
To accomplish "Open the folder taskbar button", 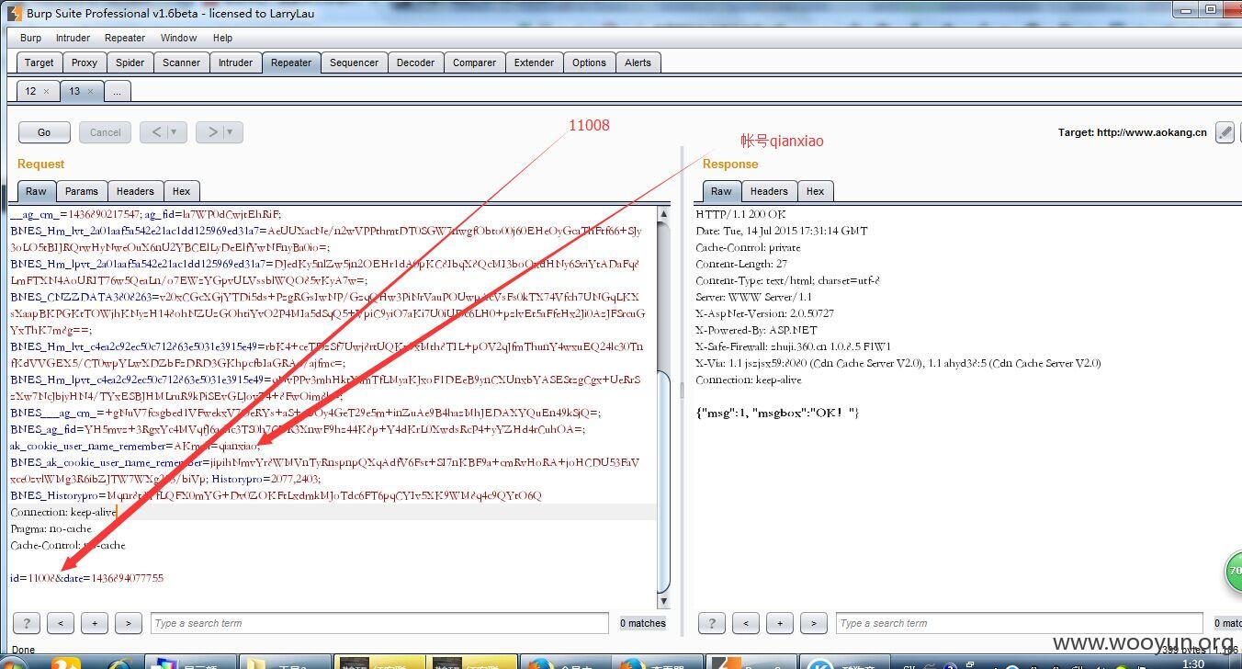I will point(285,663).
